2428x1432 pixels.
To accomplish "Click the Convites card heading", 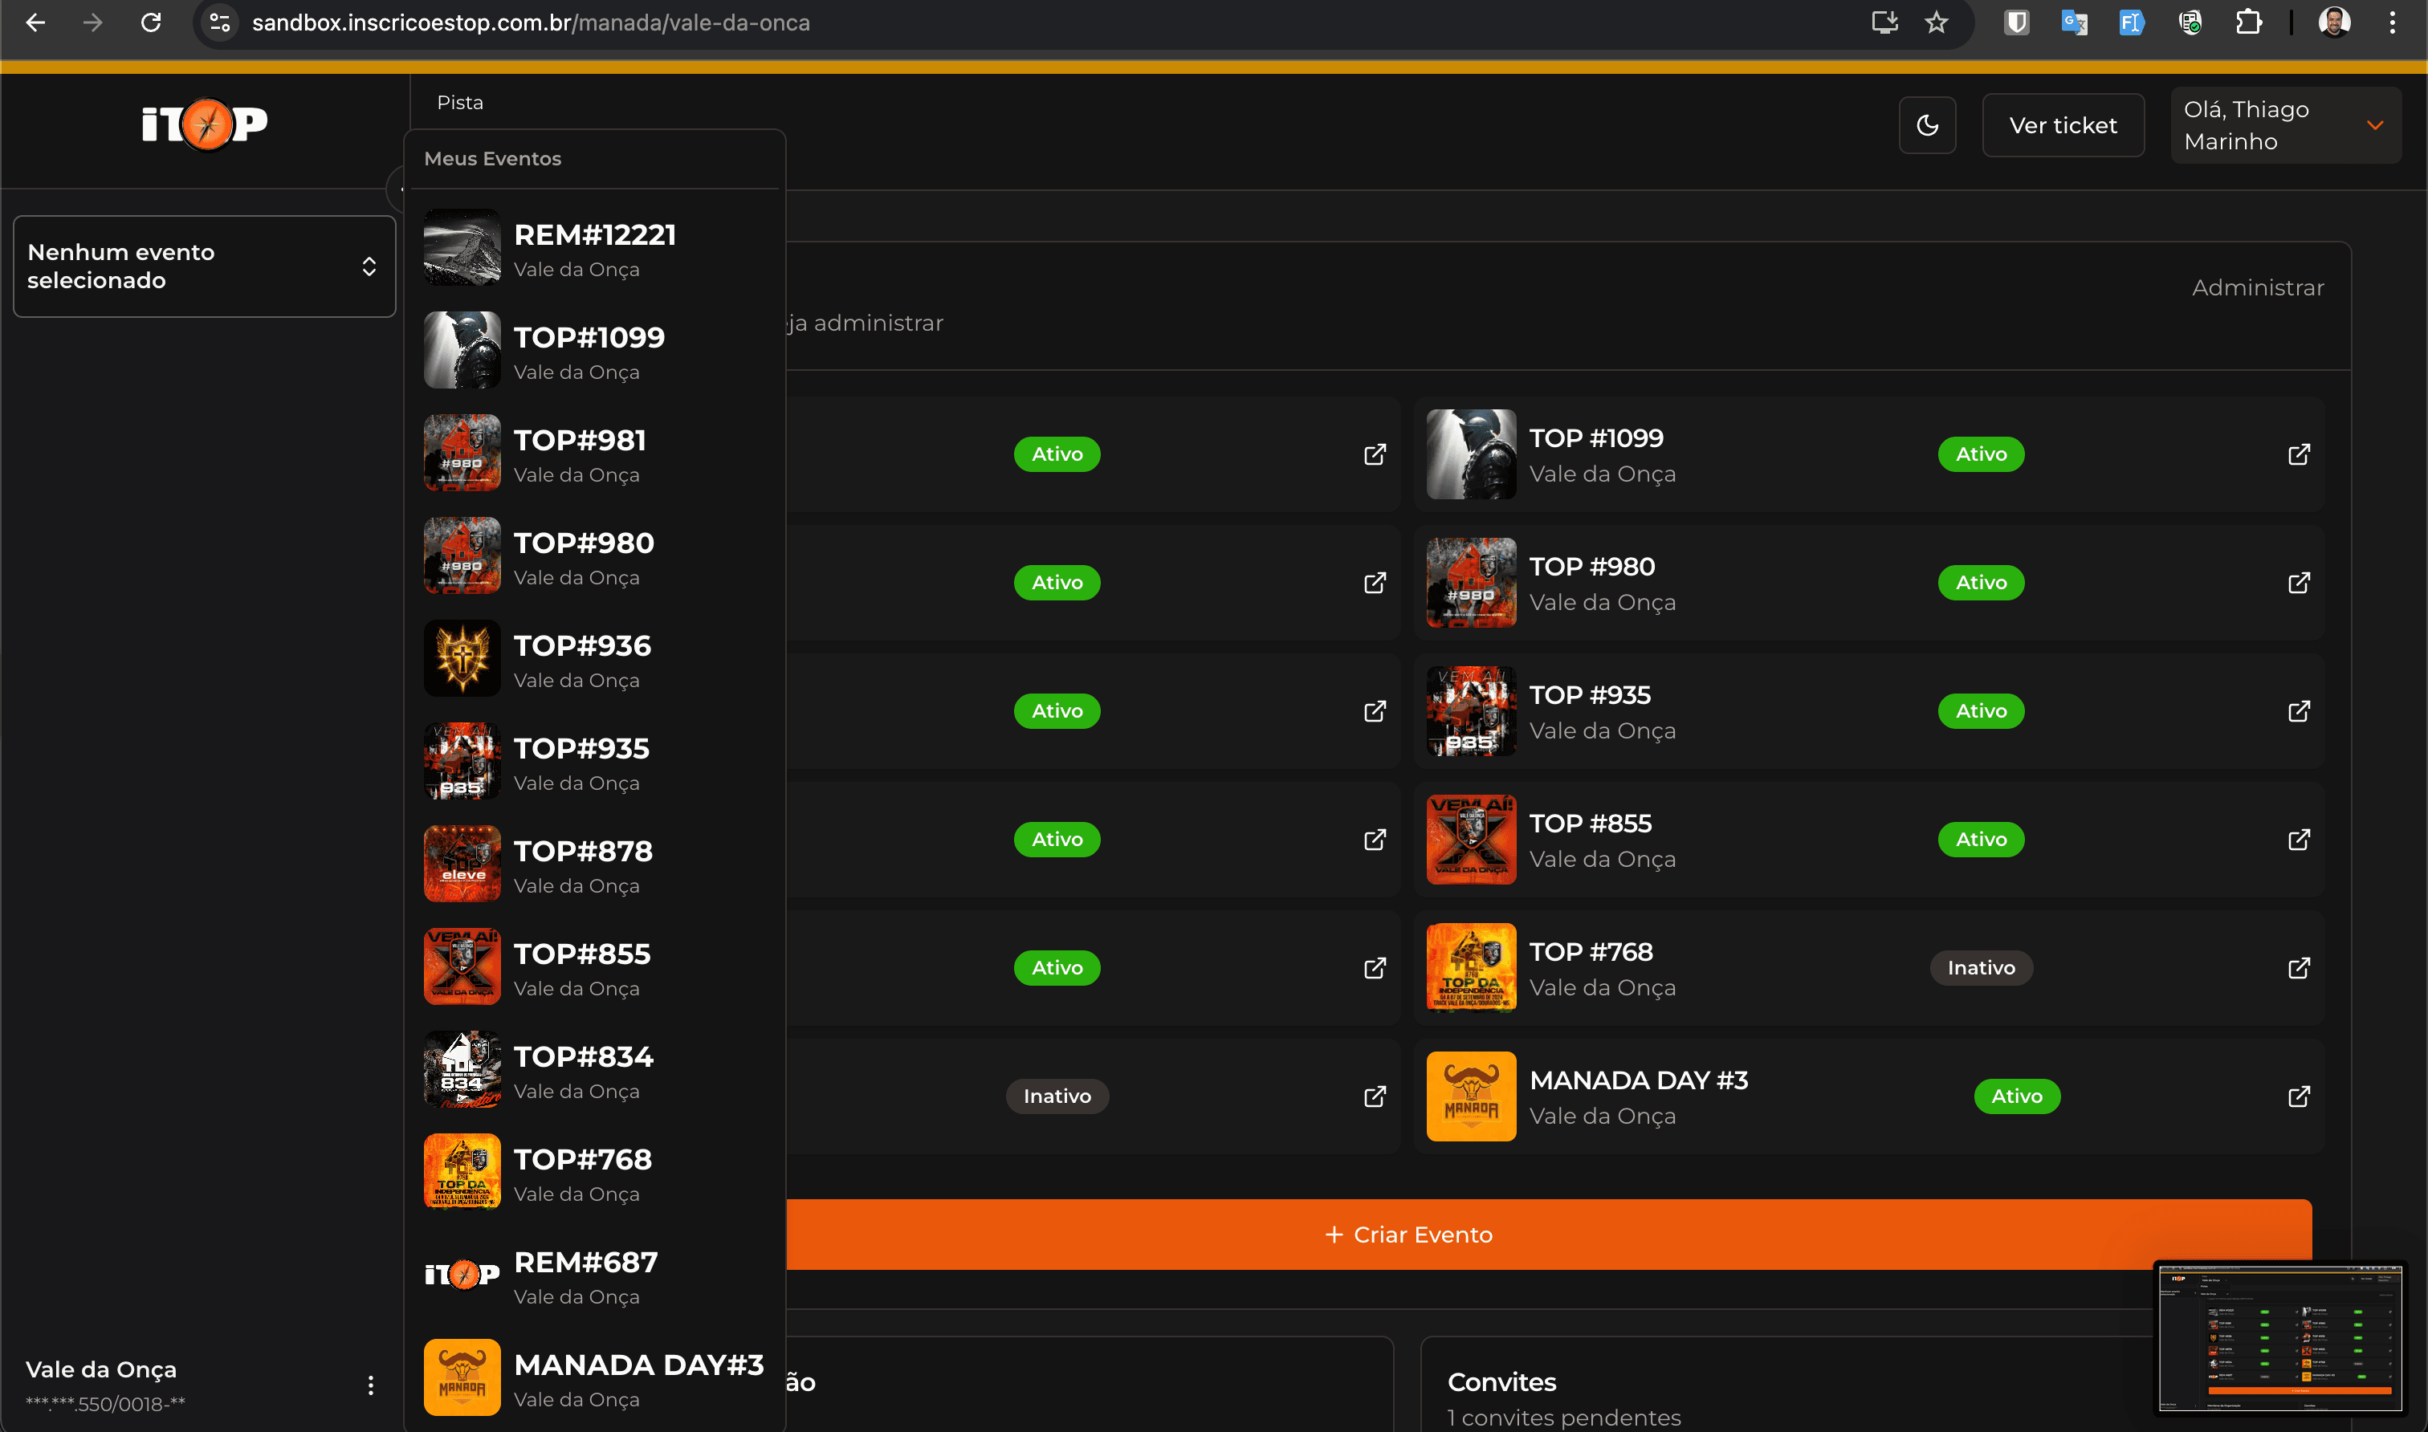I will pos(1501,1381).
